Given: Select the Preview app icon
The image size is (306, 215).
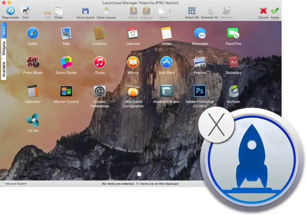Looking at the screenshot, I should point(200,62).
